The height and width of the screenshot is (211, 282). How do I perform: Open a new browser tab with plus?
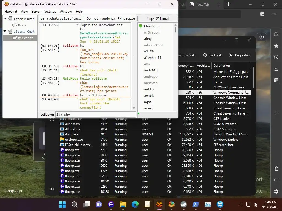click(x=228, y=4)
